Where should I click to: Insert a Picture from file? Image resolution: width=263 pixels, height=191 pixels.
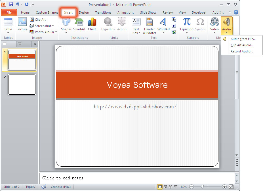(x=22, y=24)
